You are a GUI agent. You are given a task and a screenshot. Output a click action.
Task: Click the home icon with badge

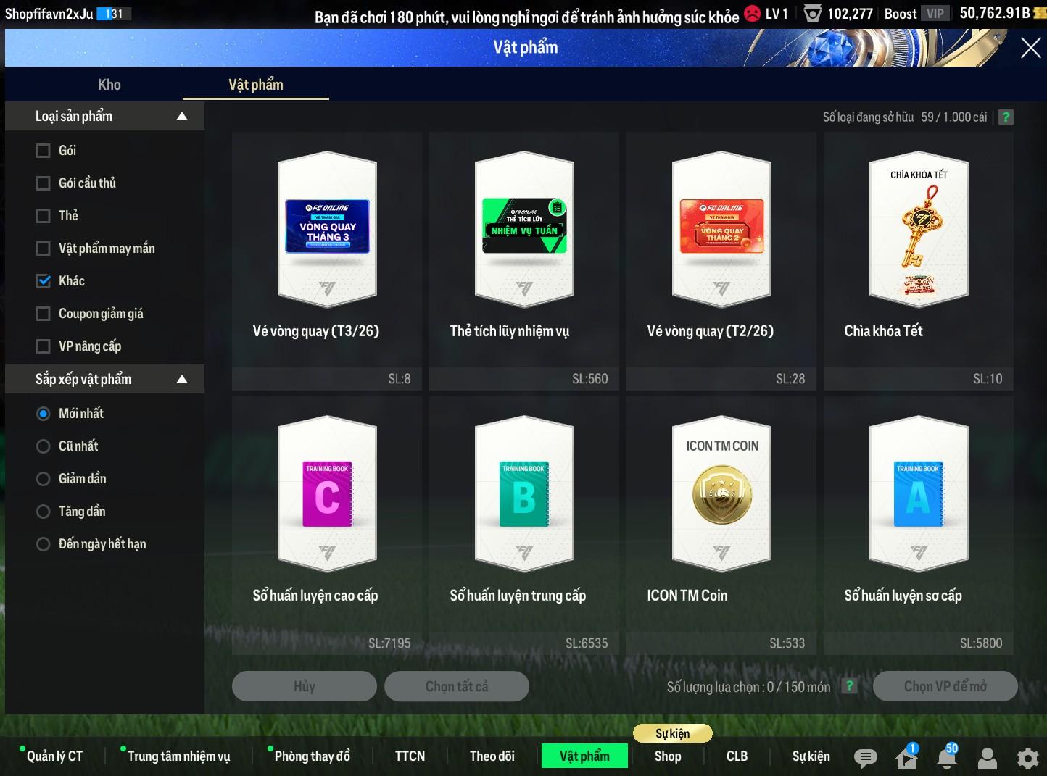coord(906,758)
